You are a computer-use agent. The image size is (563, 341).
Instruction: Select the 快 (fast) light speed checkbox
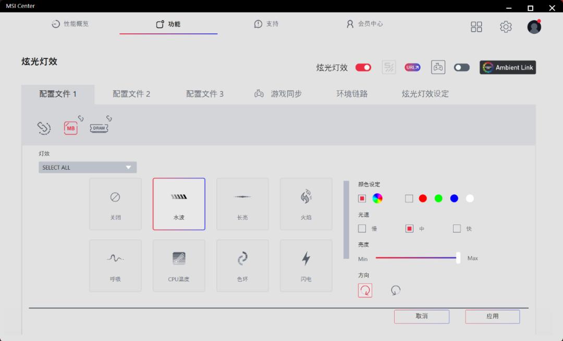coord(457,228)
